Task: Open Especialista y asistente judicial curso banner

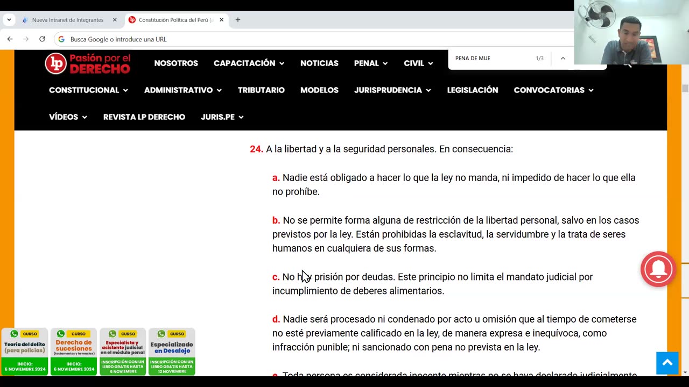Action: coord(123,352)
